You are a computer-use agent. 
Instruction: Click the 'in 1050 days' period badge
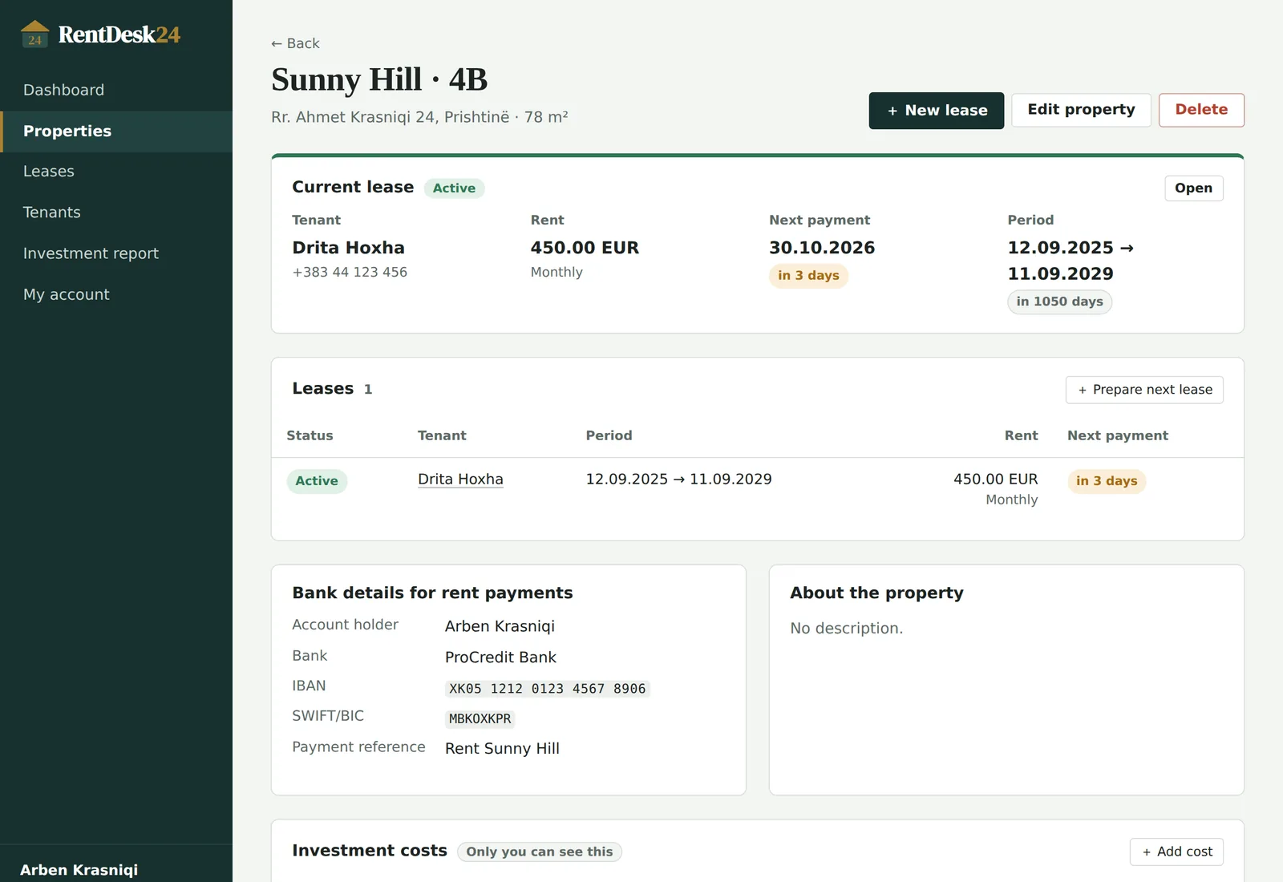coord(1059,302)
